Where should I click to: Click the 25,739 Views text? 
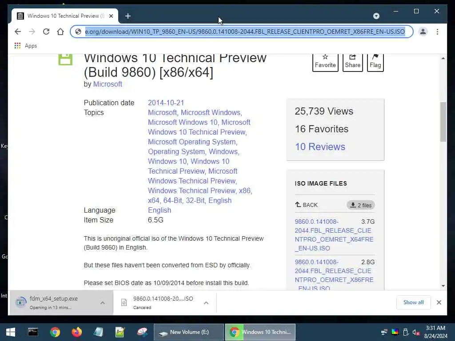coord(324,111)
